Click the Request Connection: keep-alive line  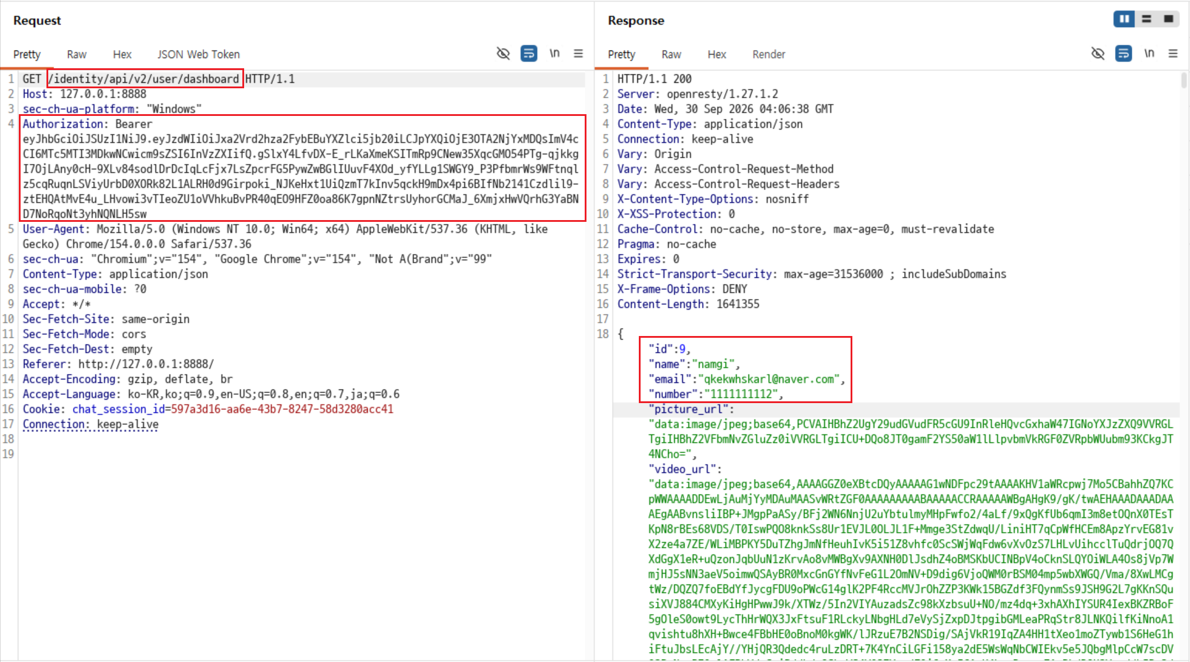(x=91, y=424)
